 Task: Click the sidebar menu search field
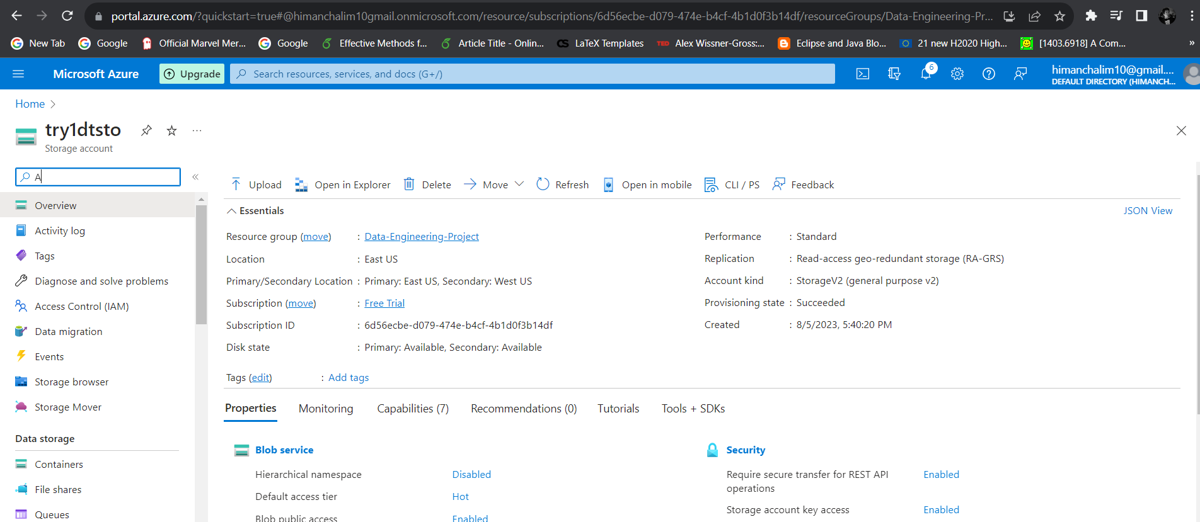tap(98, 177)
